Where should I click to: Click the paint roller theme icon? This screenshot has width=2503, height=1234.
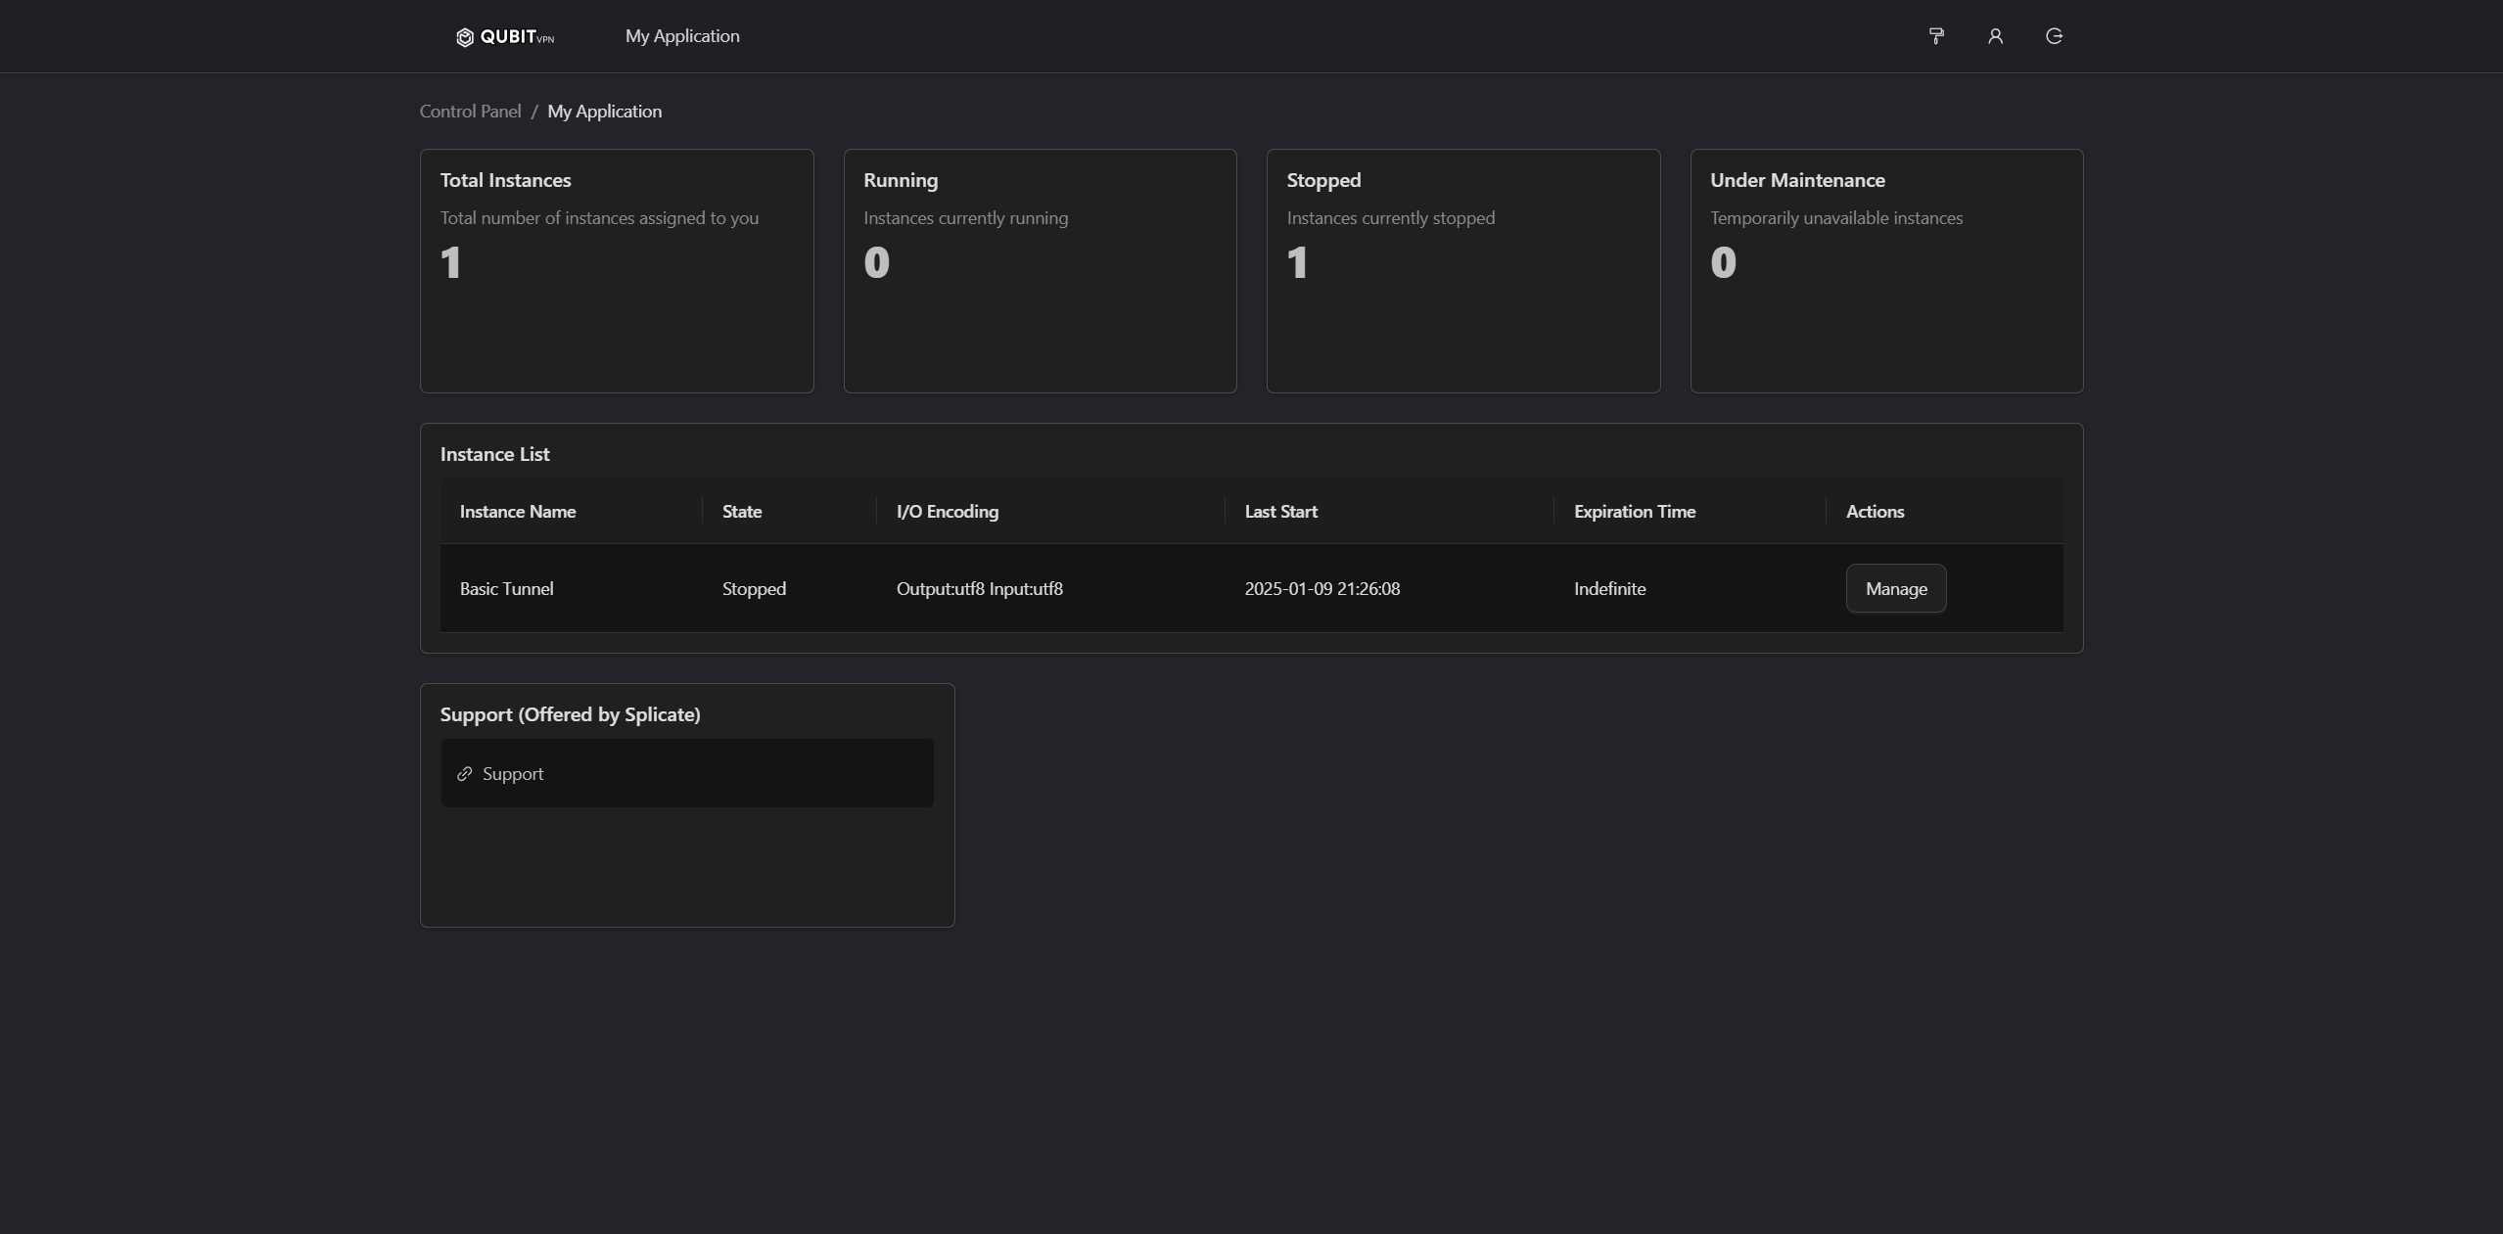1935,36
